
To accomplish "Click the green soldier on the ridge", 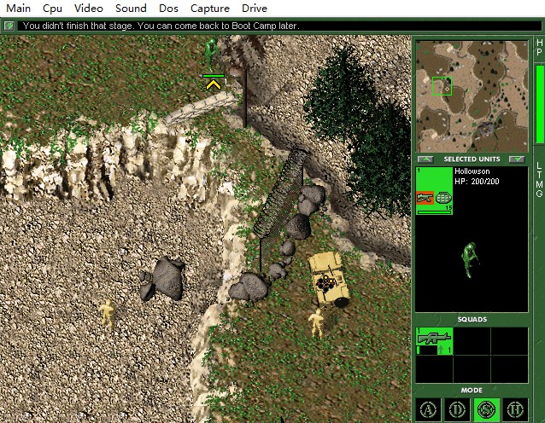I will [x=210, y=55].
